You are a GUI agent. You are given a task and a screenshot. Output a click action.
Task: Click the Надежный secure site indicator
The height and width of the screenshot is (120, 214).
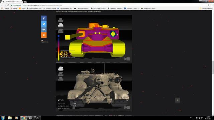pyautogui.click(x=16, y=5)
